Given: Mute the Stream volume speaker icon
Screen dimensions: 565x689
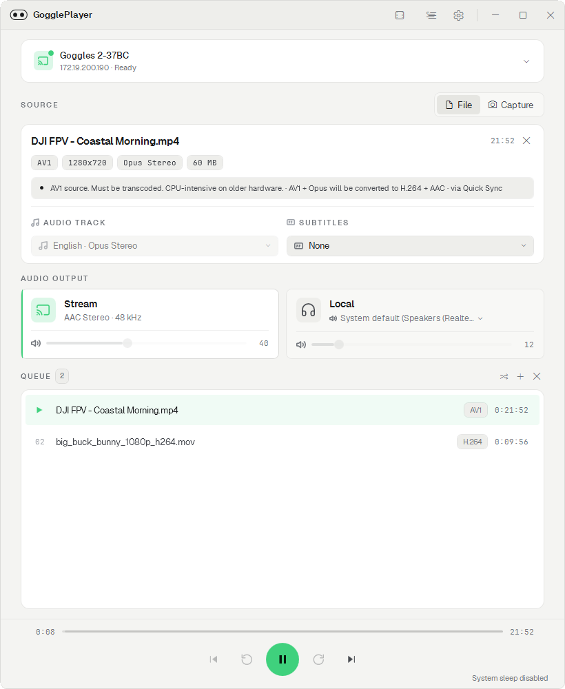Looking at the screenshot, I should pos(36,343).
